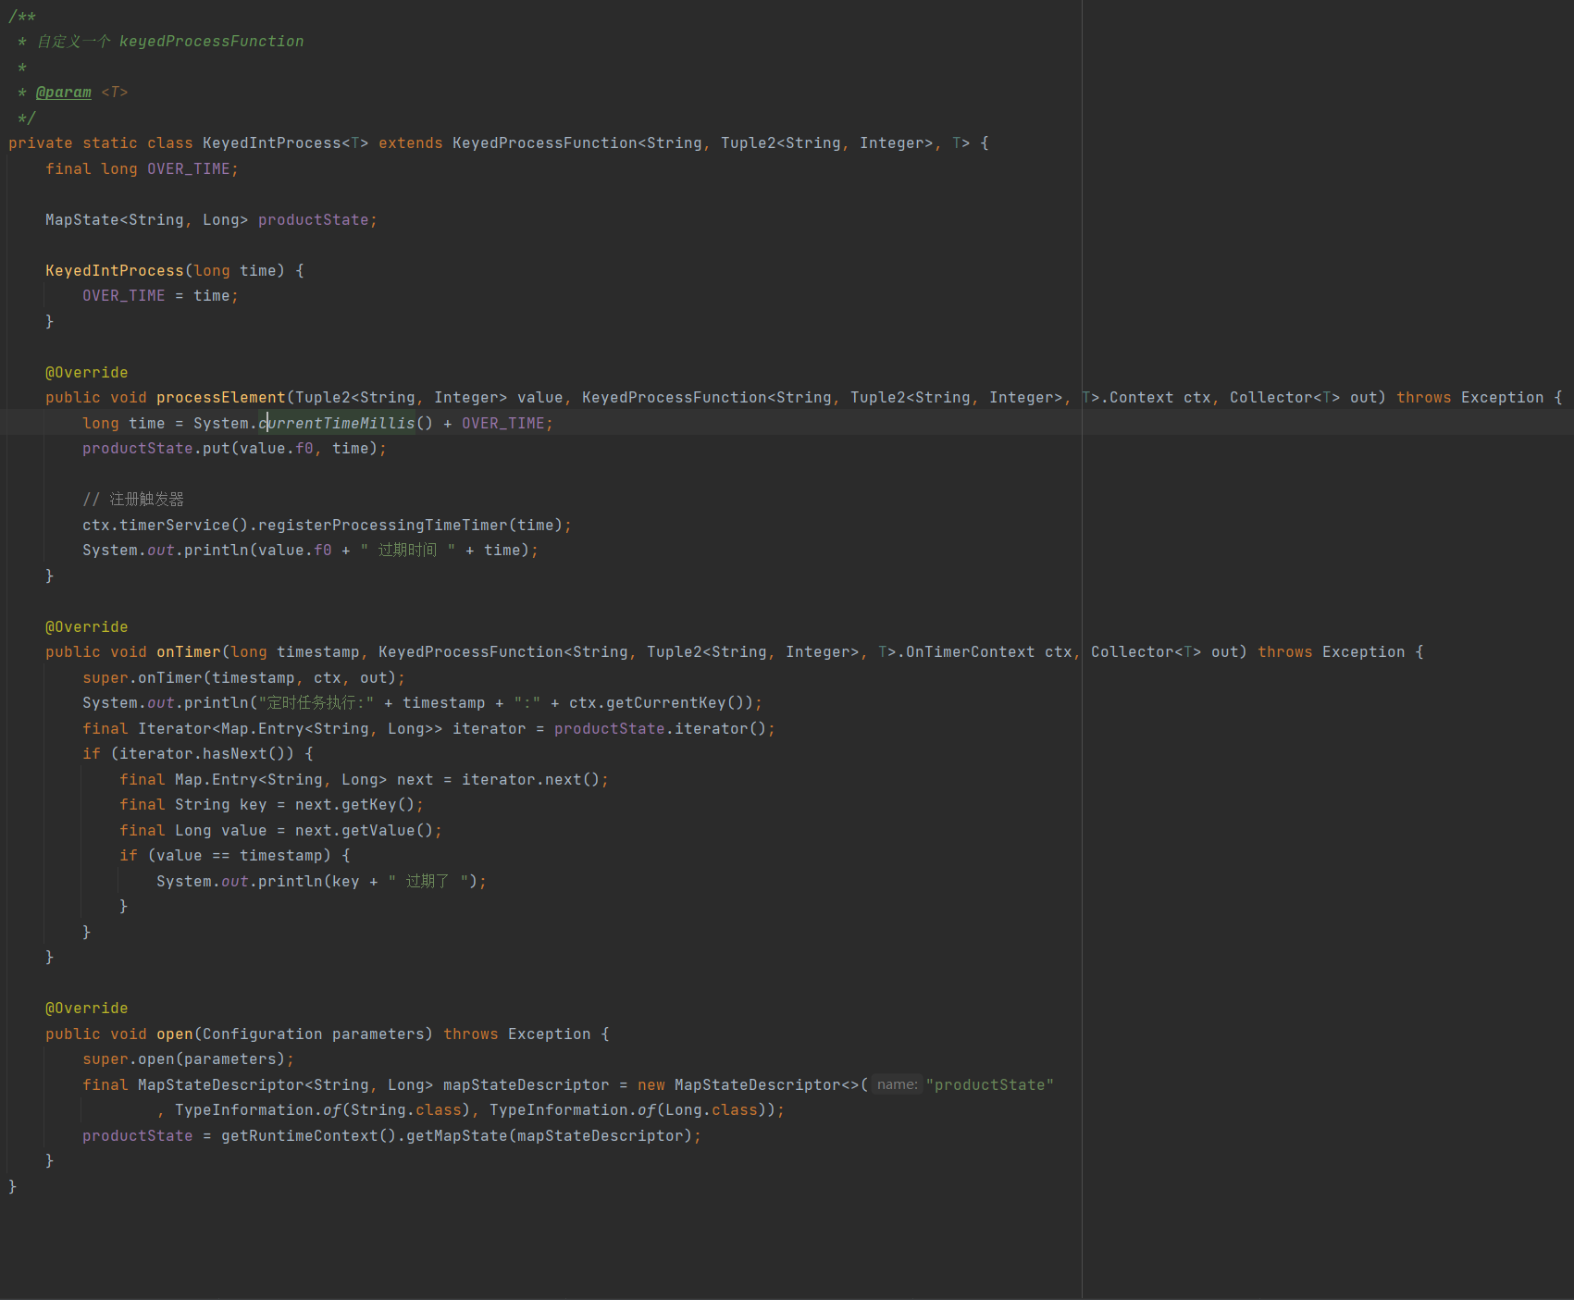The image size is (1574, 1300).
Task: Click ctx.getCurrentKey() in the println
Action: point(661,703)
